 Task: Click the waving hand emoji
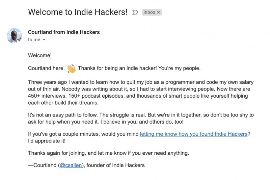coord(71,69)
